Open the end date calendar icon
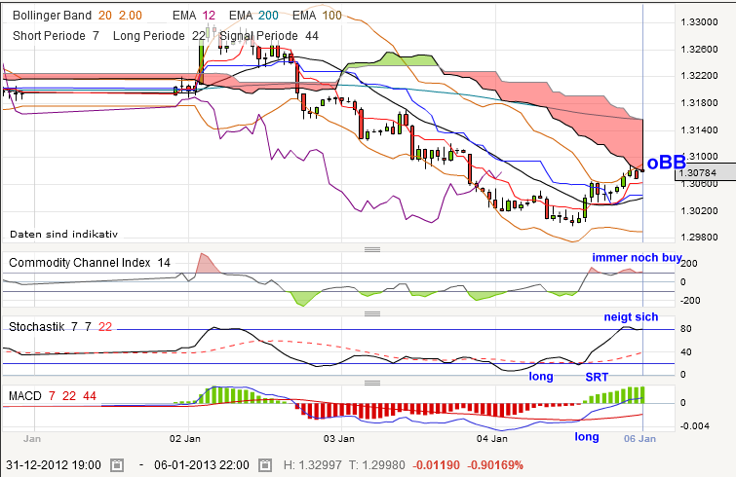The image size is (736, 477). point(265,465)
